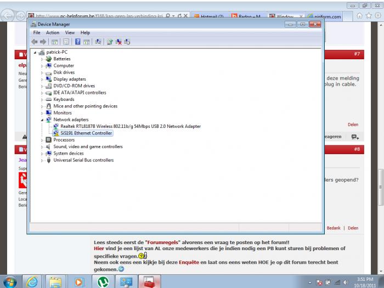Viewport: 384px width, 288px height.
Task: Collapse the patrick-PC root node
Action: tap(35, 53)
